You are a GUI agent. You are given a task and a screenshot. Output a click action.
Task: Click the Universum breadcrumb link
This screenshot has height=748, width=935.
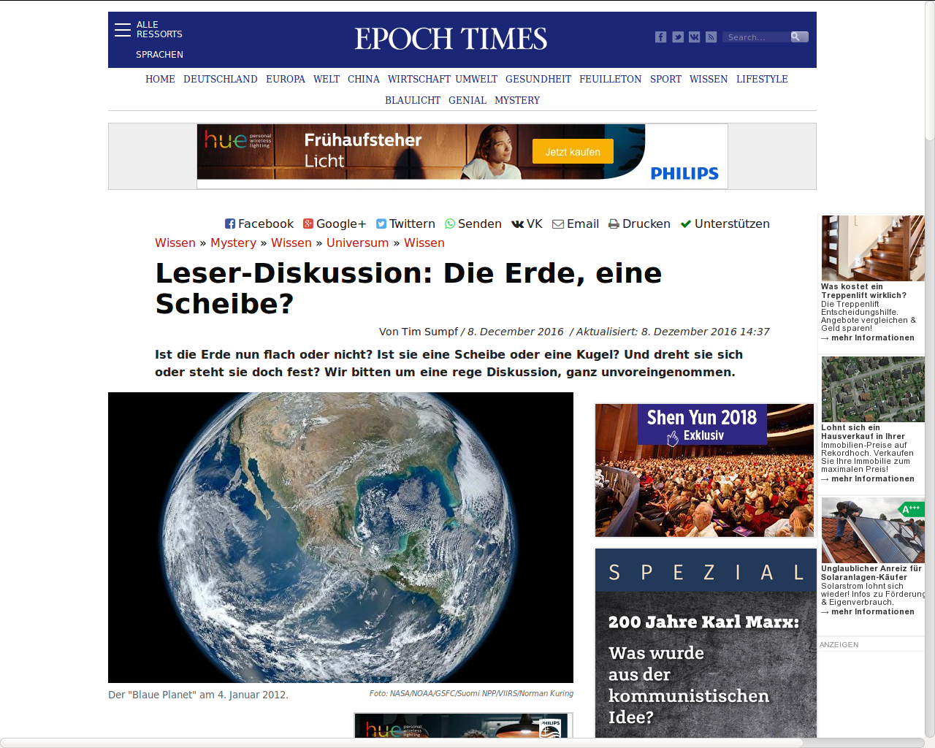pos(357,243)
